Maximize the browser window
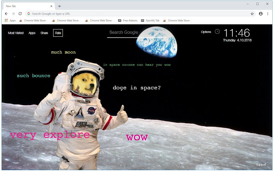 257,4
